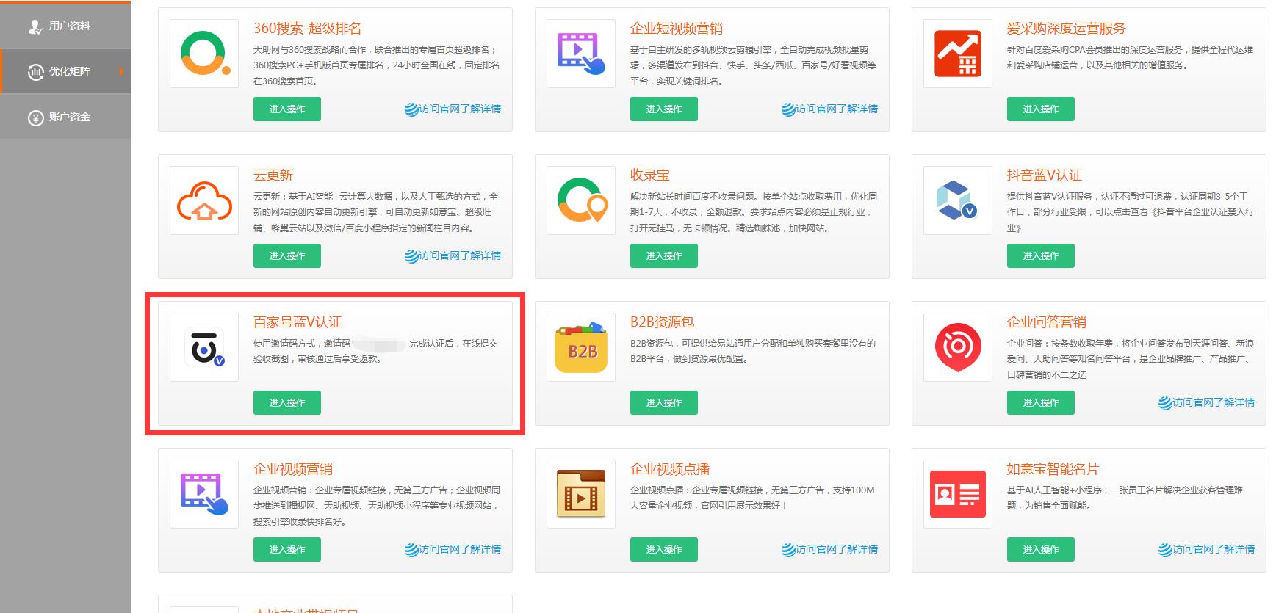Click the 如意宝智能名片 card icon
This screenshot has height=613, width=1276.
(x=958, y=494)
